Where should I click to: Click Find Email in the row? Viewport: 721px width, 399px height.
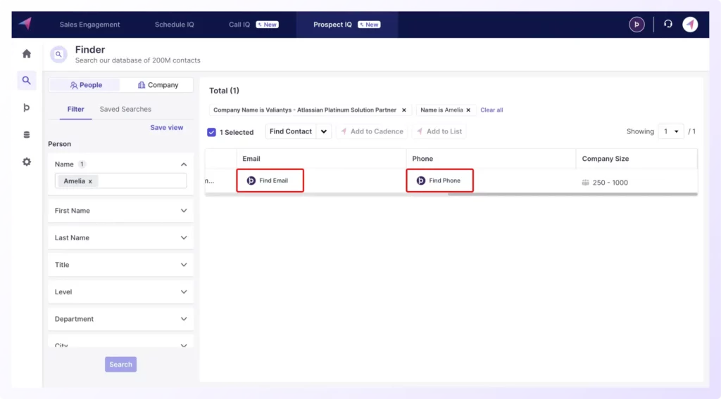tap(270, 181)
